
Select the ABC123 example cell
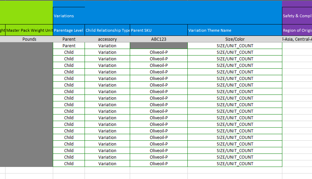click(159, 39)
